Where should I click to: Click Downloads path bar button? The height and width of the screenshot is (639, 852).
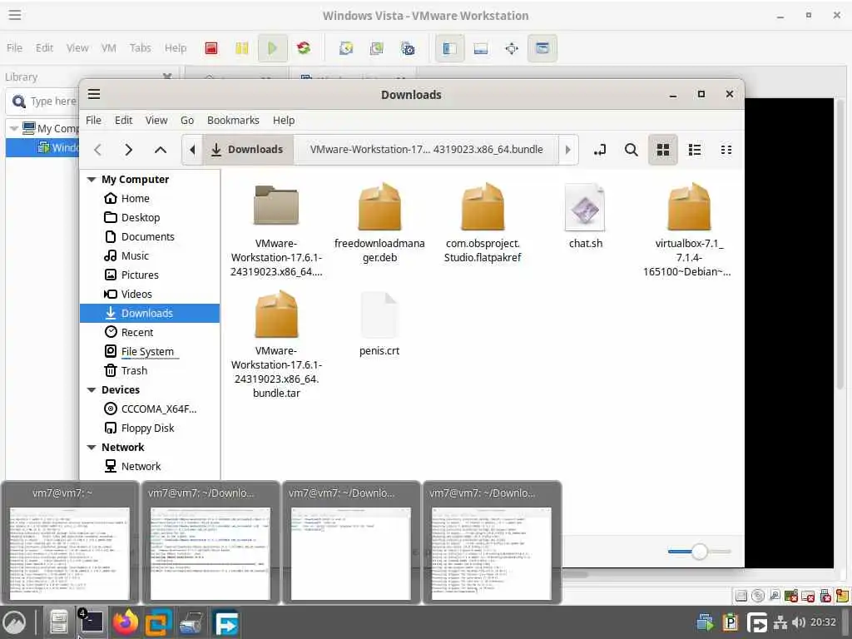click(x=248, y=150)
